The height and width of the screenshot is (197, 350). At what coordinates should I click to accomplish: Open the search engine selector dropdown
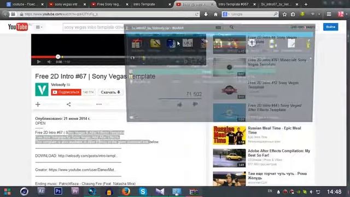[226, 14]
